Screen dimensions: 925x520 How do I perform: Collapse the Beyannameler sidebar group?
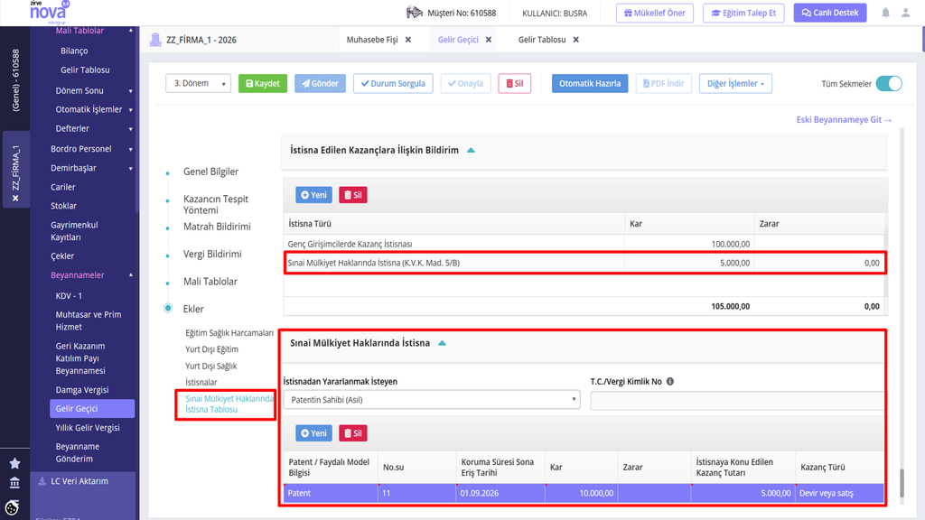[130, 275]
